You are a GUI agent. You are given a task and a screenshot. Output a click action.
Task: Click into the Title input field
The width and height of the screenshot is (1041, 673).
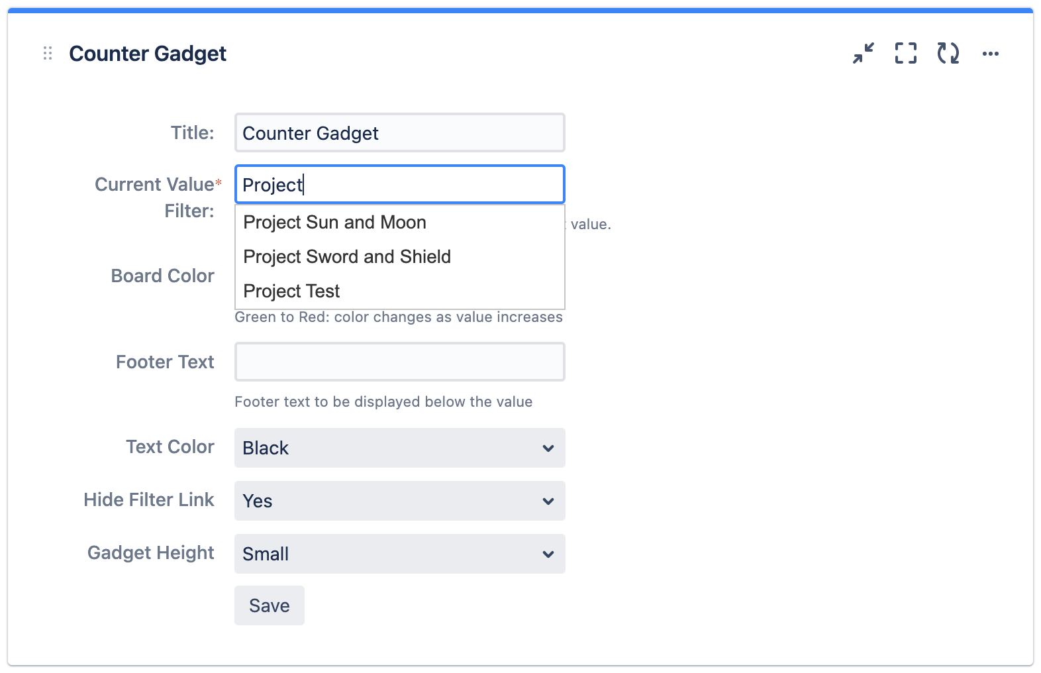[399, 133]
